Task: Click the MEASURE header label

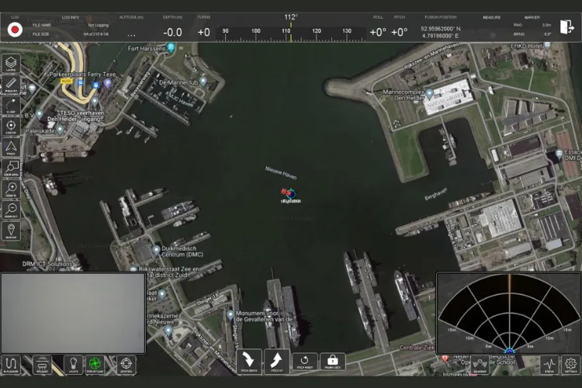Action: (492, 17)
